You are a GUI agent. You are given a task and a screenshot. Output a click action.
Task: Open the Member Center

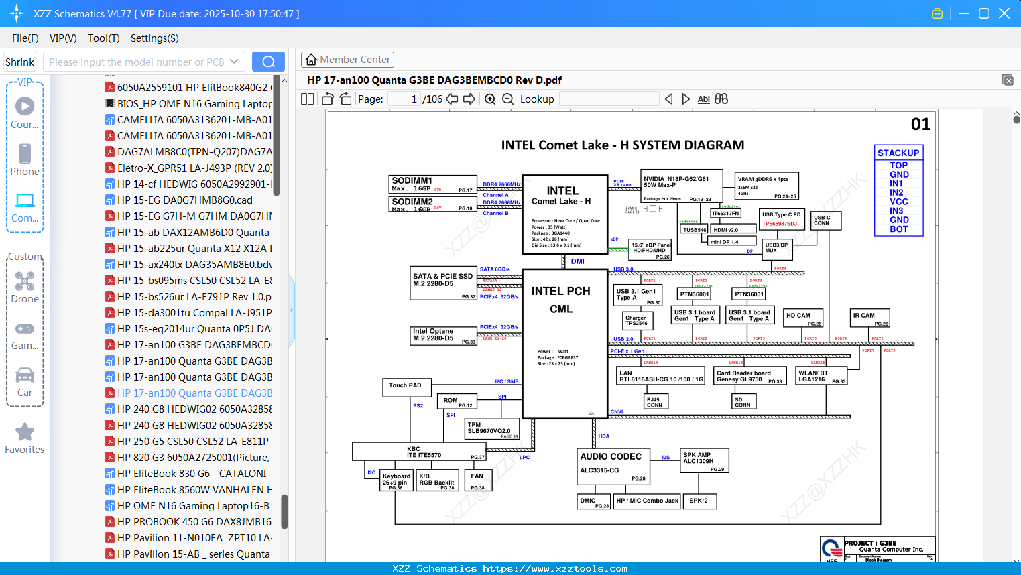[347, 60]
